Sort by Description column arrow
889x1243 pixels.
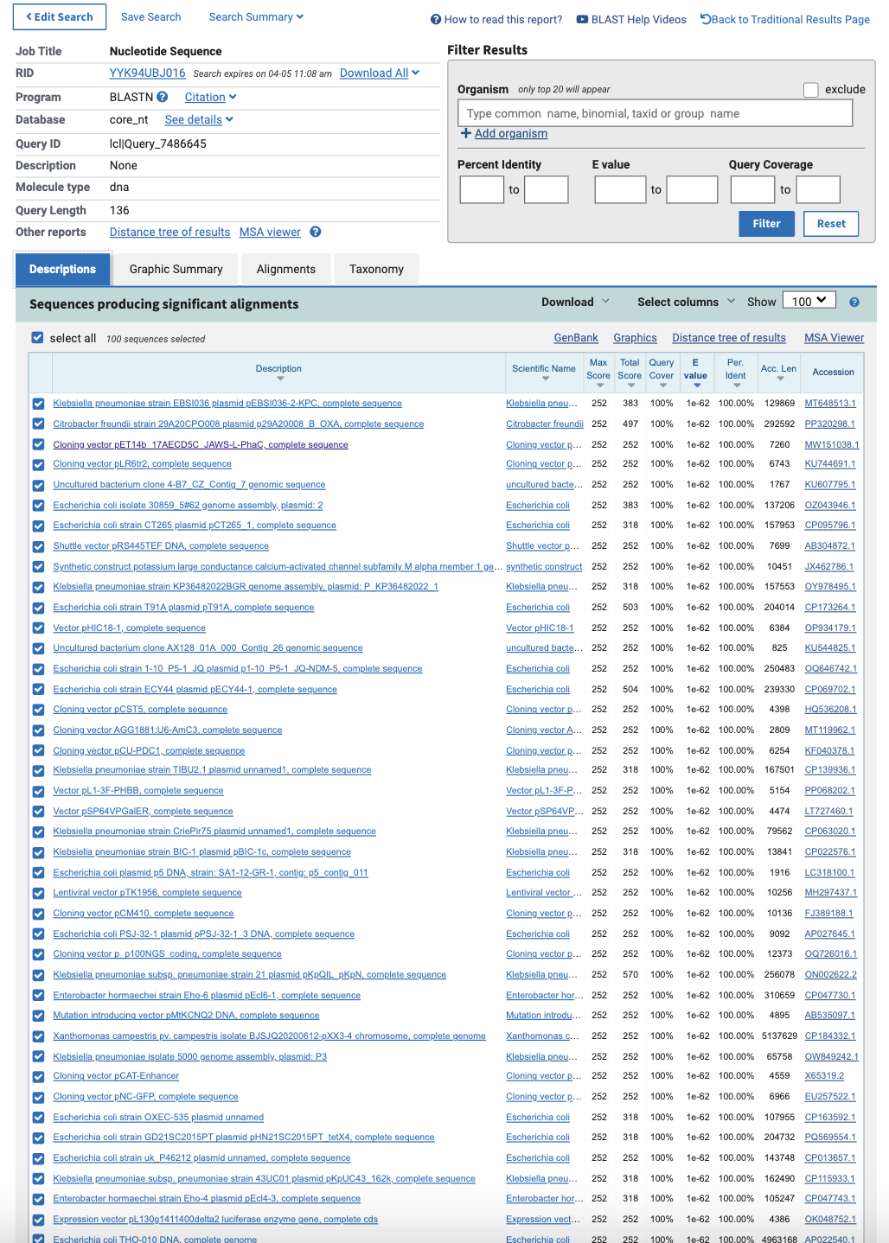279,379
